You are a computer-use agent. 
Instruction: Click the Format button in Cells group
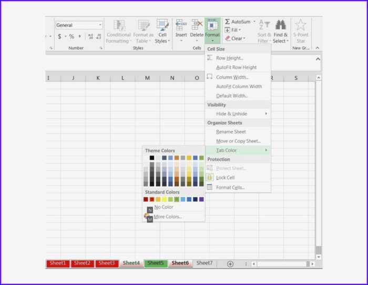point(212,31)
